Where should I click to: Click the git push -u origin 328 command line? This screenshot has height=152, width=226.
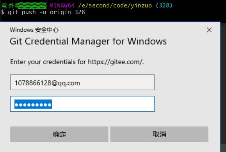click(46, 12)
